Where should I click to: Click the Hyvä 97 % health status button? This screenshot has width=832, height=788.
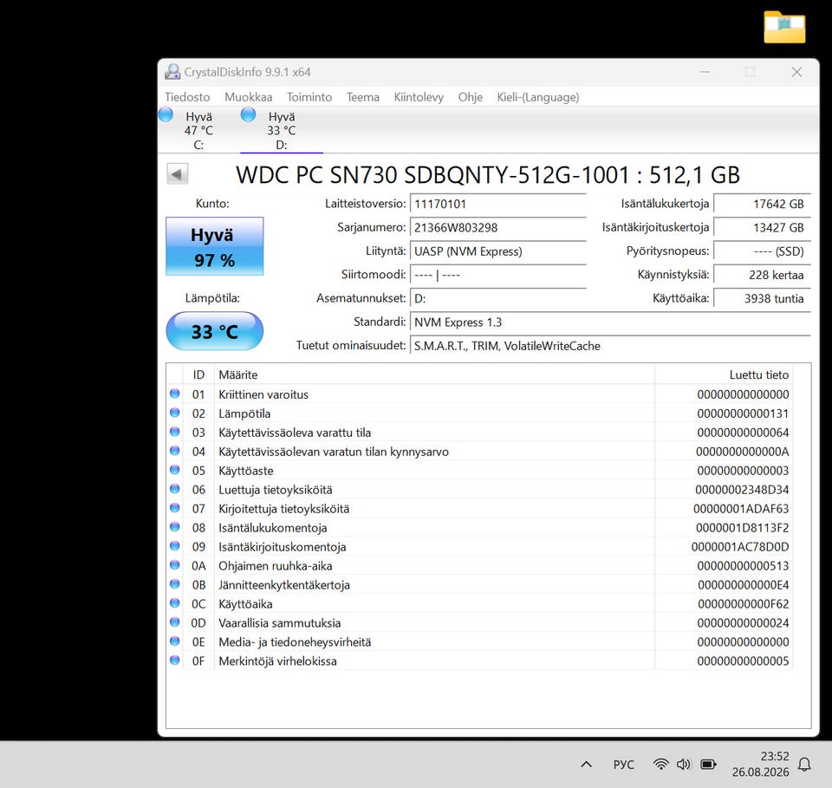tap(214, 246)
